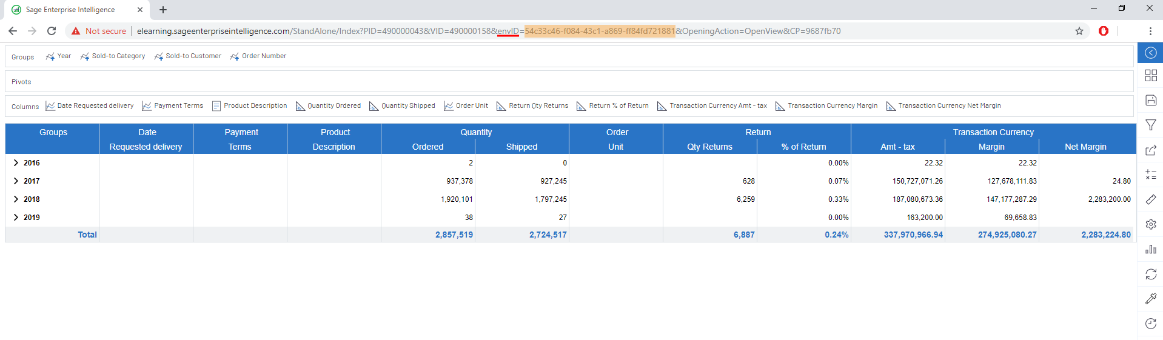Expand the 2016 group row
This screenshot has width=1163, height=340.
[16, 163]
